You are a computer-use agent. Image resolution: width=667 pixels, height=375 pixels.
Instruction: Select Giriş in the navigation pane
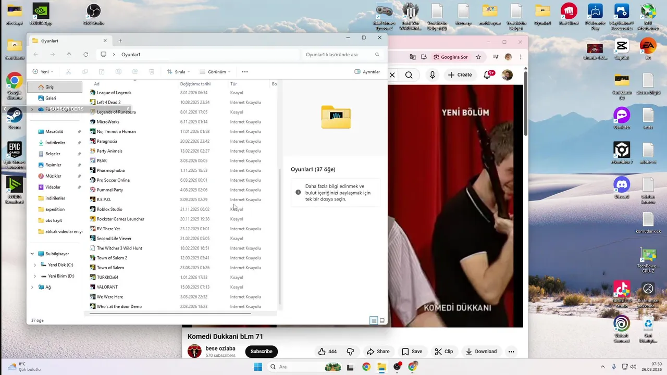55,87
